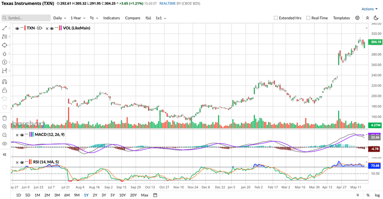Hide the MACD indicator eye icon
Viewport: 383px width, 199px height.
click(x=22, y=135)
